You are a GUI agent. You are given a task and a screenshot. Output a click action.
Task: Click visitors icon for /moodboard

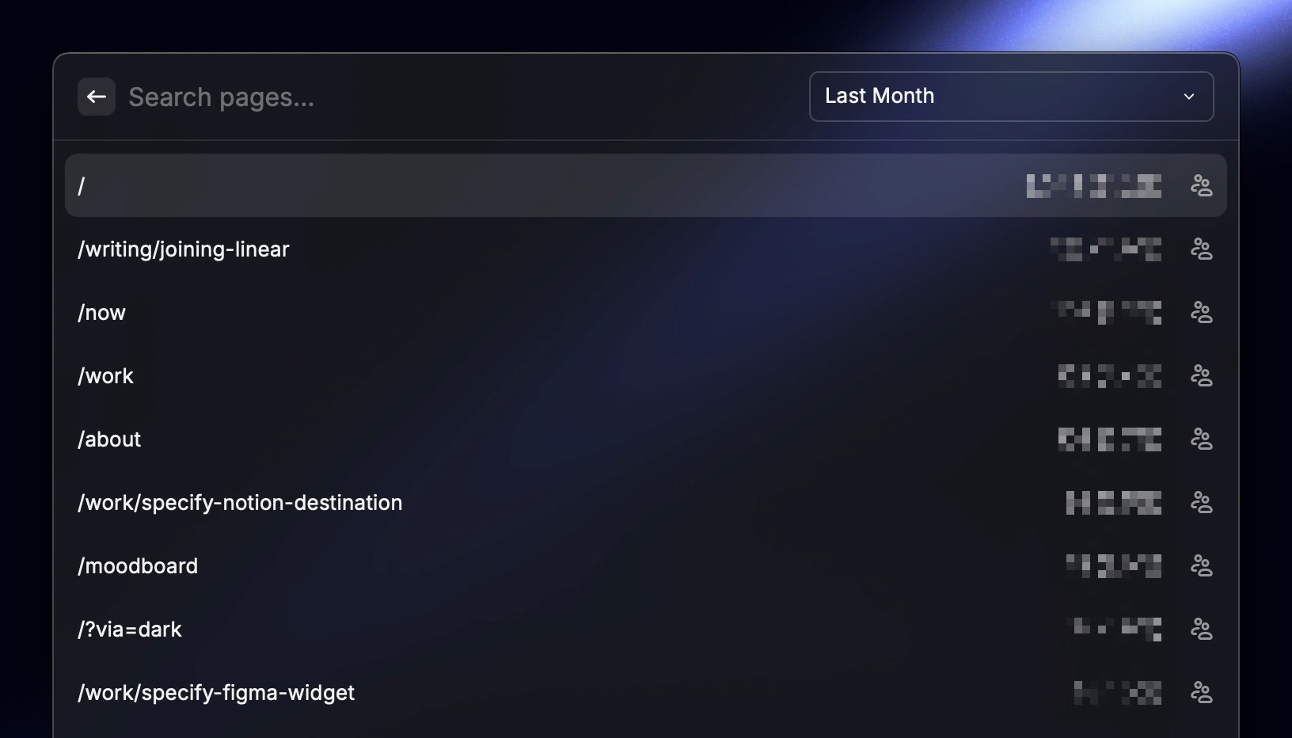[1201, 565]
